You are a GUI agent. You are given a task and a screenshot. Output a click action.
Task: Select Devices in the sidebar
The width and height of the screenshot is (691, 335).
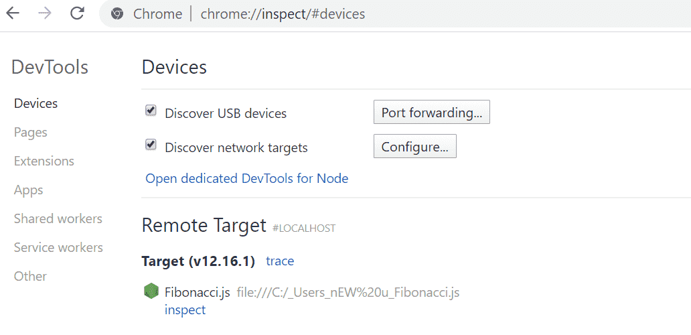35,103
